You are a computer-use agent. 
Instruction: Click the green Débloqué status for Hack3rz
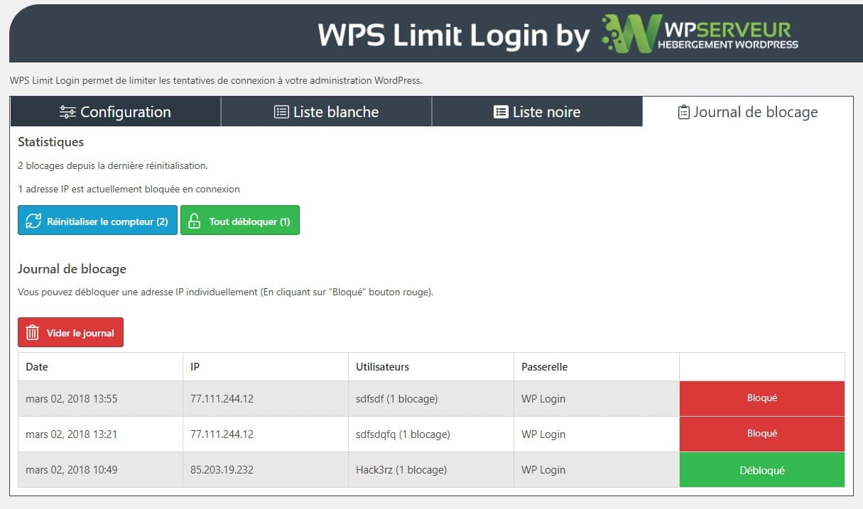pyautogui.click(x=761, y=469)
